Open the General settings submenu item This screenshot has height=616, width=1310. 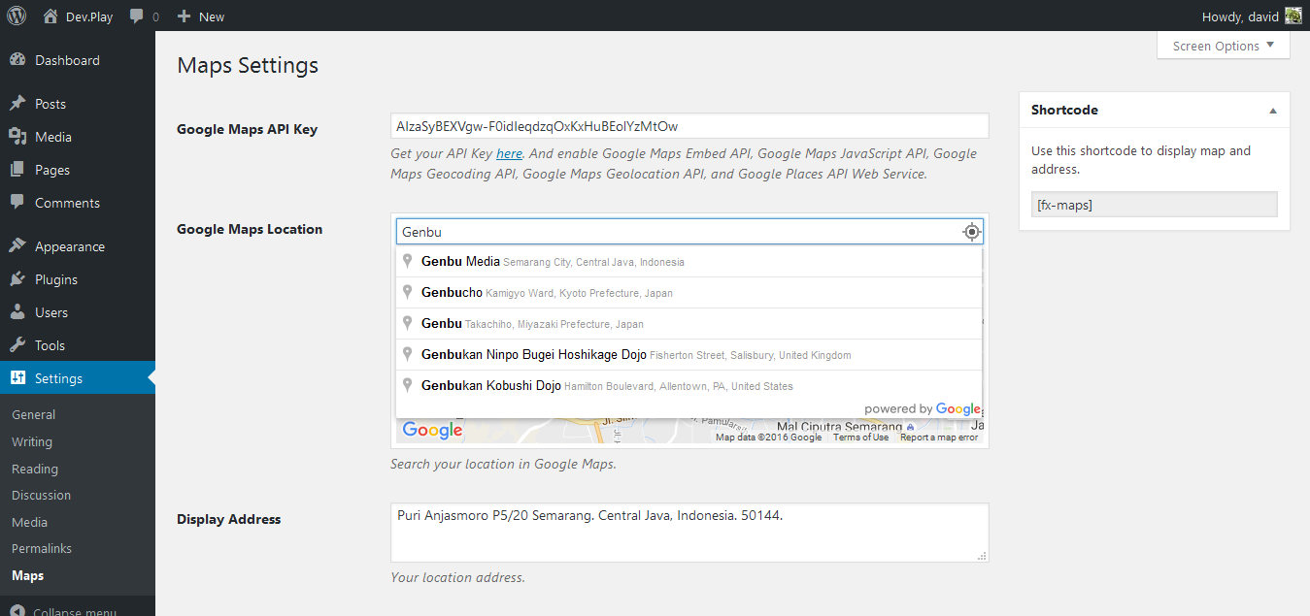pos(33,414)
